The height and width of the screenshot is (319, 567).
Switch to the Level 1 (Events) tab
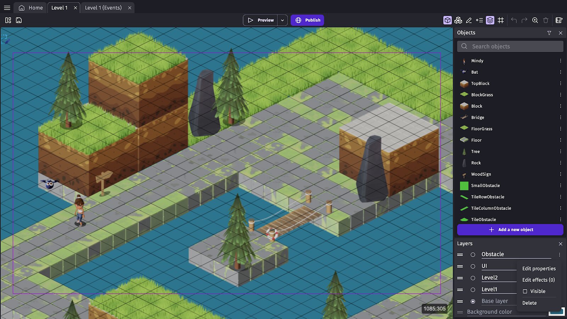pos(103,7)
